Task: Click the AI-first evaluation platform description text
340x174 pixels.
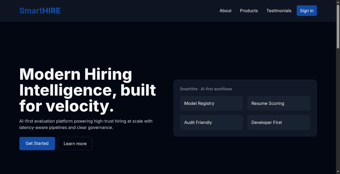Action: (86, 124)
